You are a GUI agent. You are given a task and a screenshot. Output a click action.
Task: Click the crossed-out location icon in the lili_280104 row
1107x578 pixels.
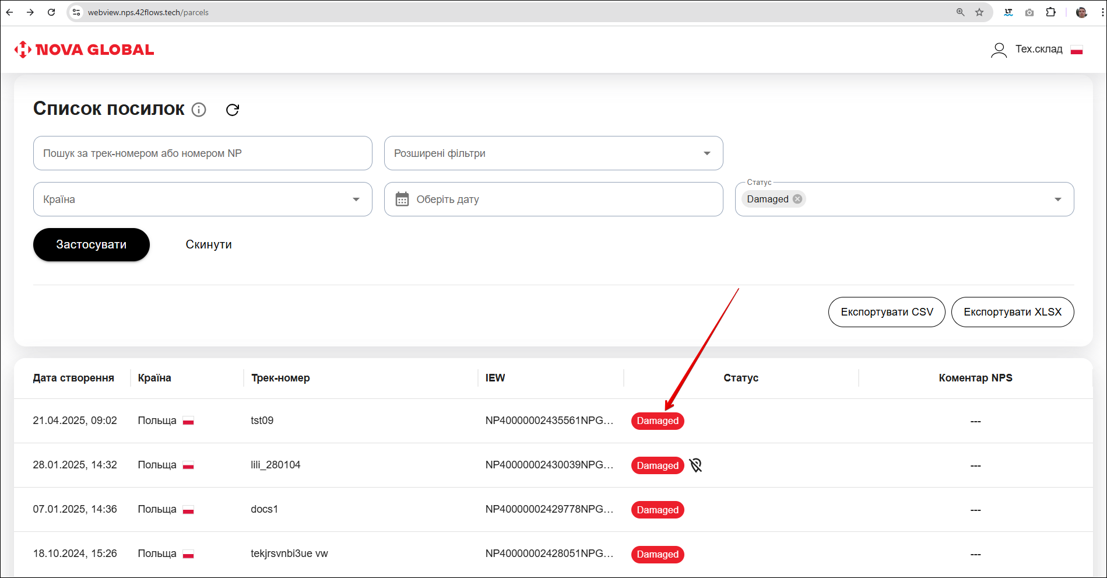coord(695,465)
